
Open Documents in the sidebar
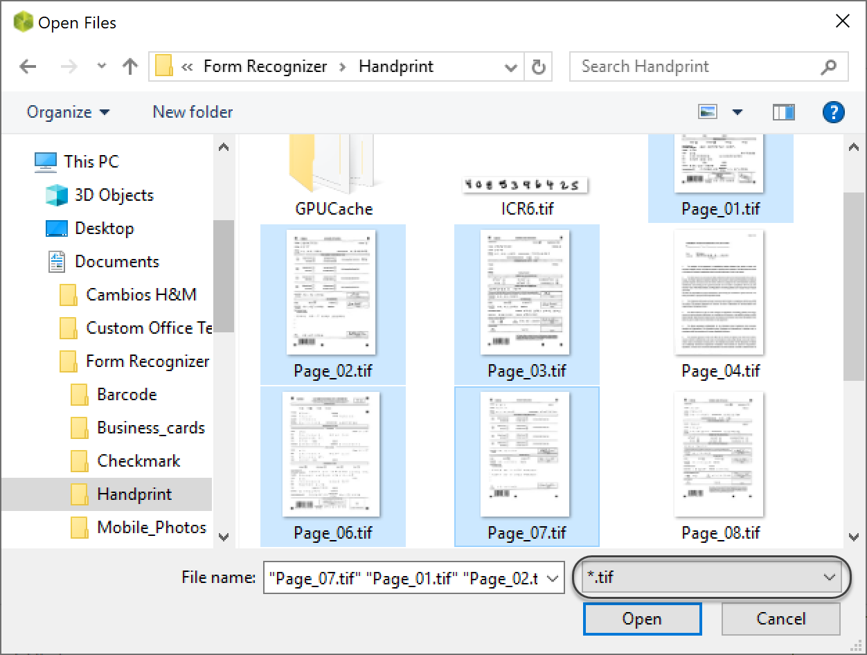coord(117,262)
